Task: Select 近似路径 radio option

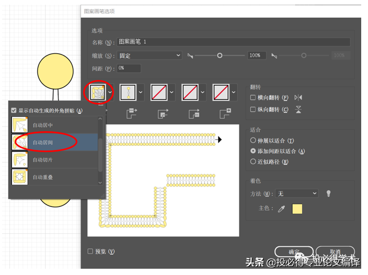Action: click(253, 162)
